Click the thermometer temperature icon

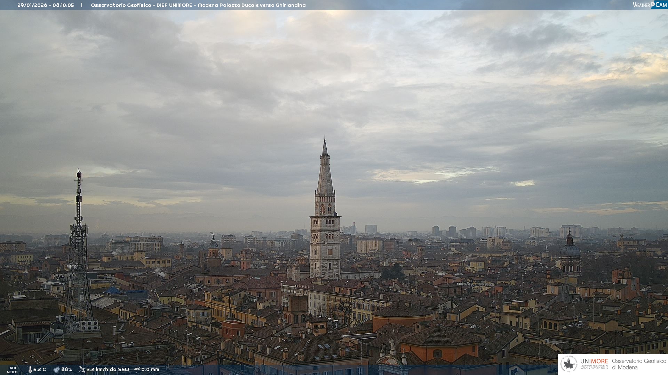click(30, 369)
